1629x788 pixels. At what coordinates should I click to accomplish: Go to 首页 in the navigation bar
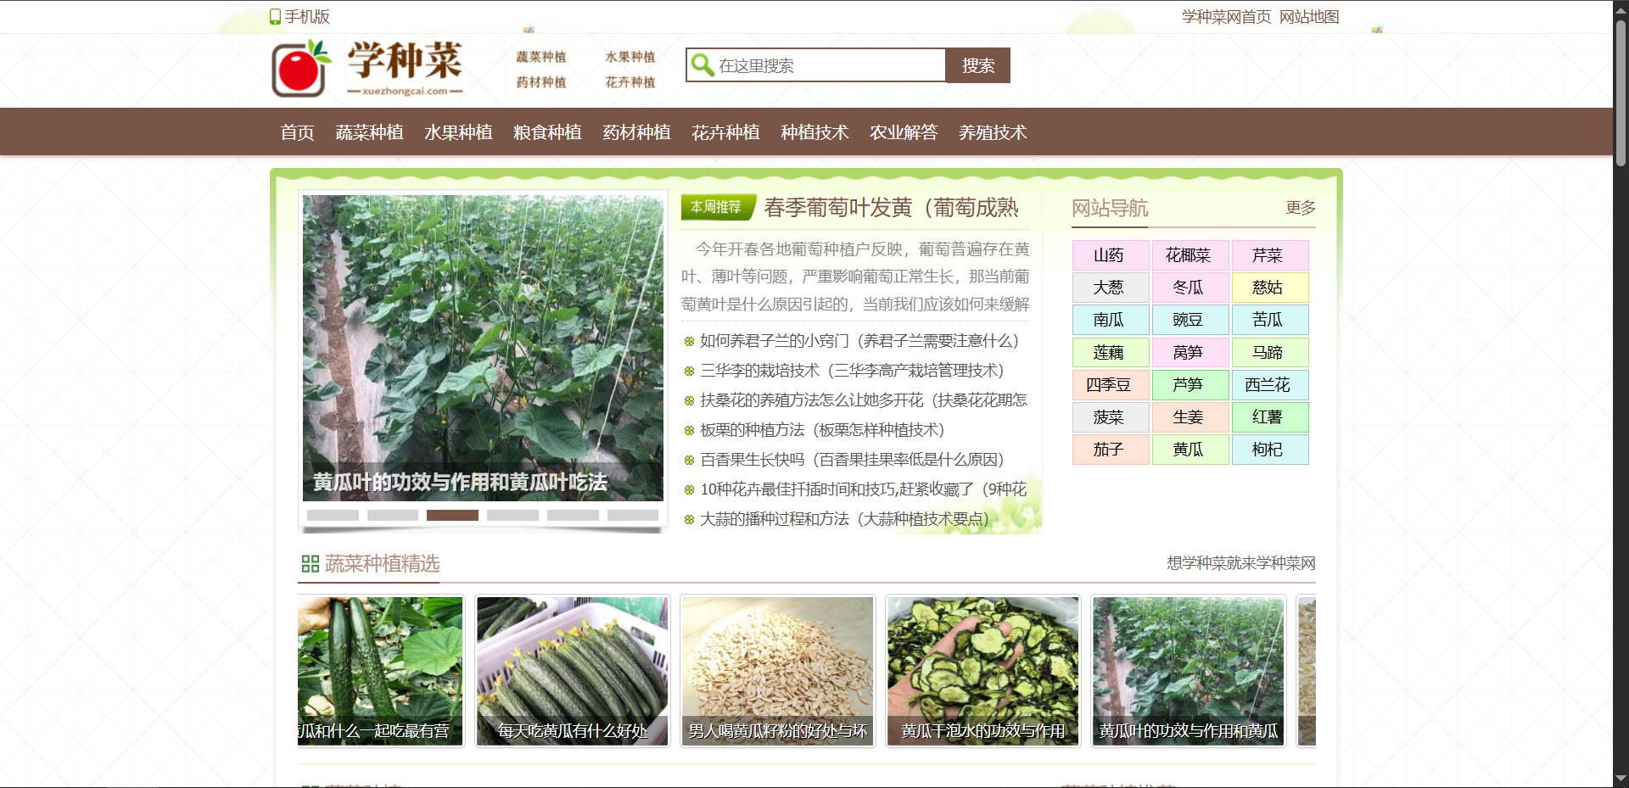point(297,132)
